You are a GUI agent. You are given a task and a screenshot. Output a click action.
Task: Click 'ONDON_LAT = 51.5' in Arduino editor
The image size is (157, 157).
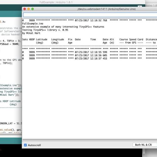tap(11, 123)
